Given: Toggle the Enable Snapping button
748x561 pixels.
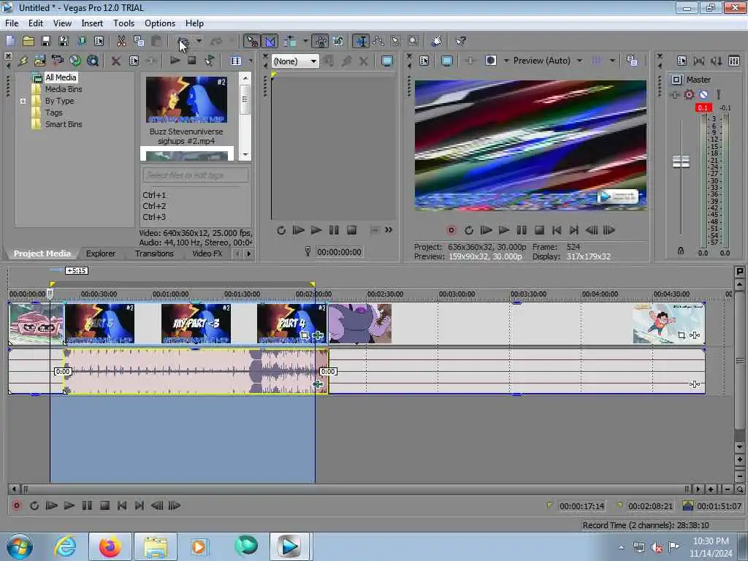Looking at the screenshot, I should point(251,42).
